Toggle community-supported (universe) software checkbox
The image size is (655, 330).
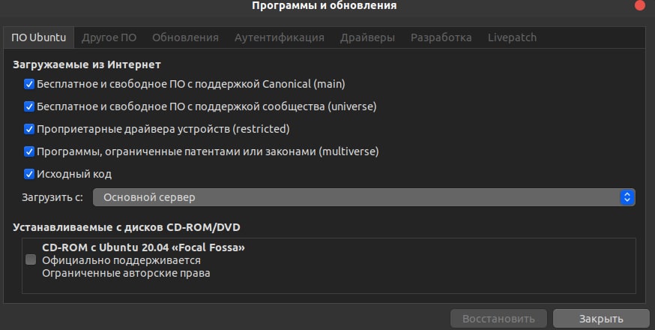30,106
